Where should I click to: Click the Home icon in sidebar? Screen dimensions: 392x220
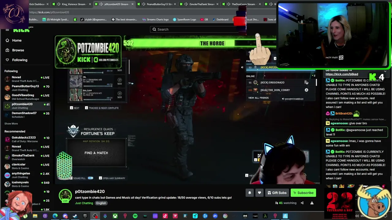point(7,40)
